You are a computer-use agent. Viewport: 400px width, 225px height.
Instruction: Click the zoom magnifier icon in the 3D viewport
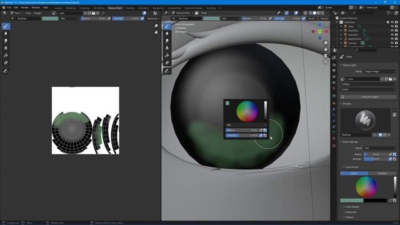click(326, 43)
